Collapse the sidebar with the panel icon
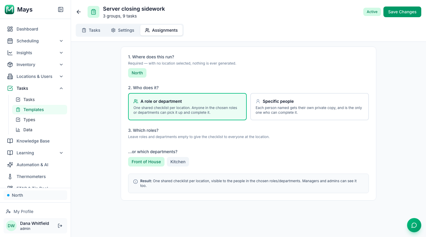 tap(61, 9)
